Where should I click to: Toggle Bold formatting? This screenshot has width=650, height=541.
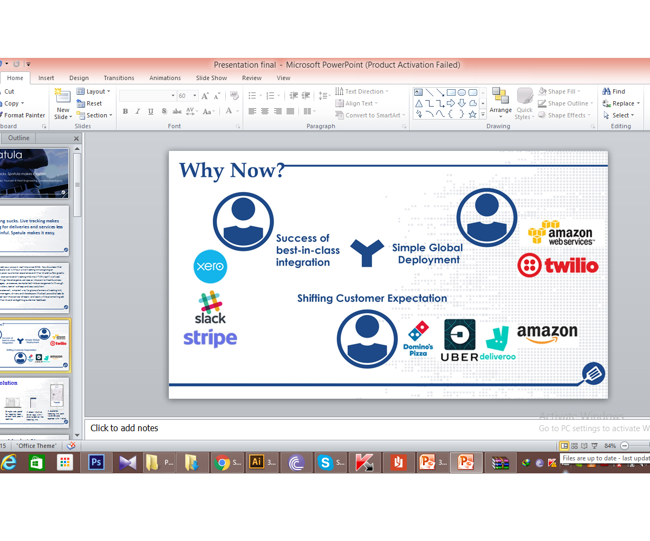tap(125, 111)
